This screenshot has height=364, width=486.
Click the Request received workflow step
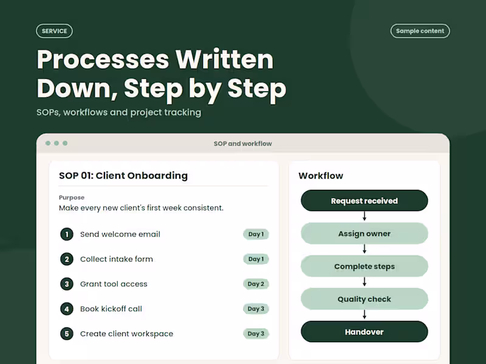click(x=364, y=201)
